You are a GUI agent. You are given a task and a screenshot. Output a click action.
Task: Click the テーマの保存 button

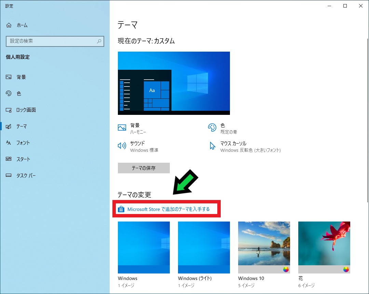(143, 168)
